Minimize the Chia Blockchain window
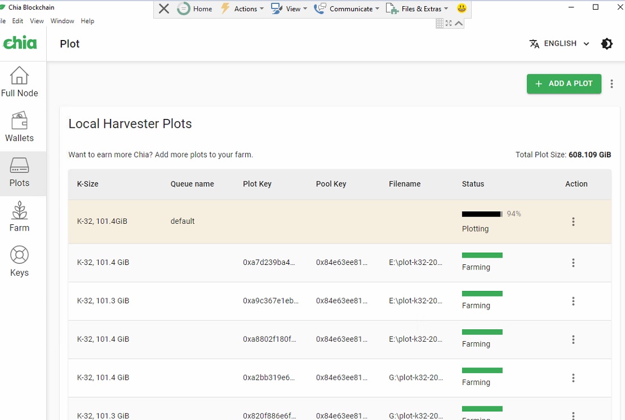 pyautogui.click(x=571, y=7)
